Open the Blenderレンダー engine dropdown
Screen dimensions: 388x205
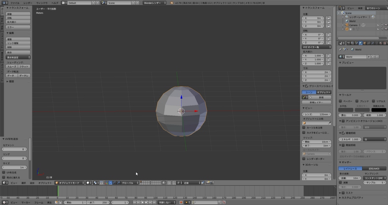pyautogui.click(x=155, y=3)
